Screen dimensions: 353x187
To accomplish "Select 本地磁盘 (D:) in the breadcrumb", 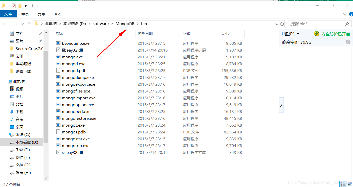I will coord(75,24).
